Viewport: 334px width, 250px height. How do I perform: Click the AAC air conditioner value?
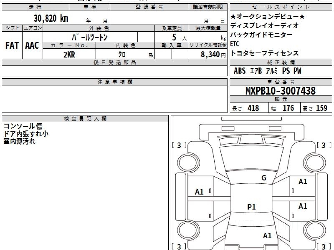tap(32, 46)
